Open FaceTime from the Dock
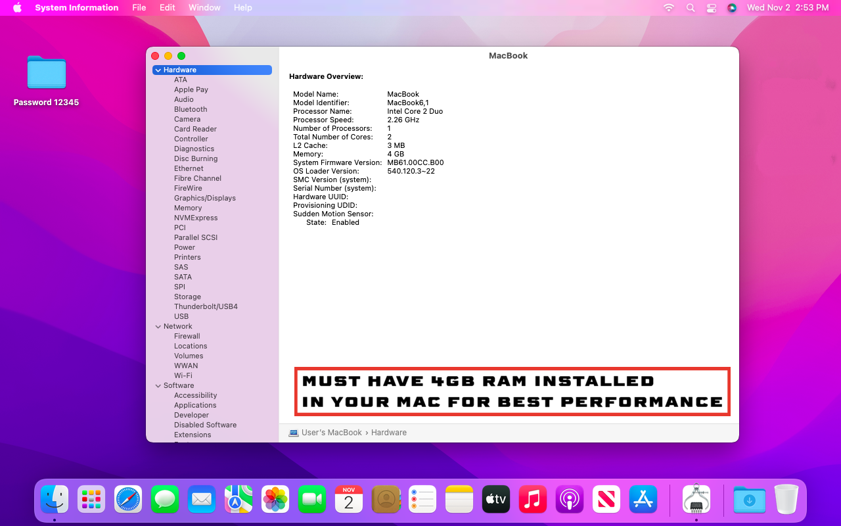The width and height of the screenshot is (841, 526). pyautogui.click(x=312, y=499)
